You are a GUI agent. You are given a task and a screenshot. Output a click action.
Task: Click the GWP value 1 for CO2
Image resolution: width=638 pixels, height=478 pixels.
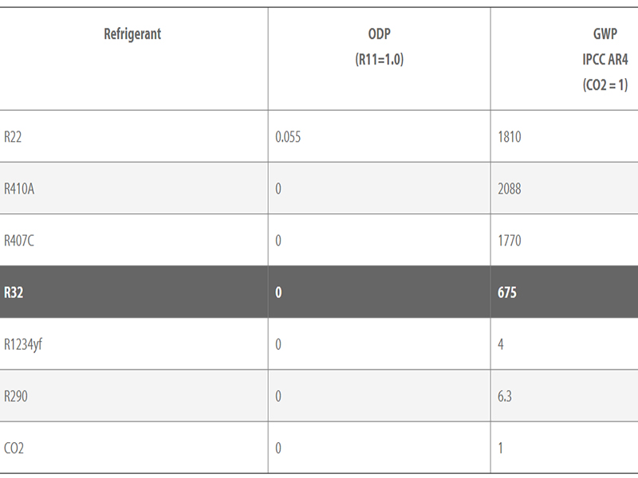[501, 448]
